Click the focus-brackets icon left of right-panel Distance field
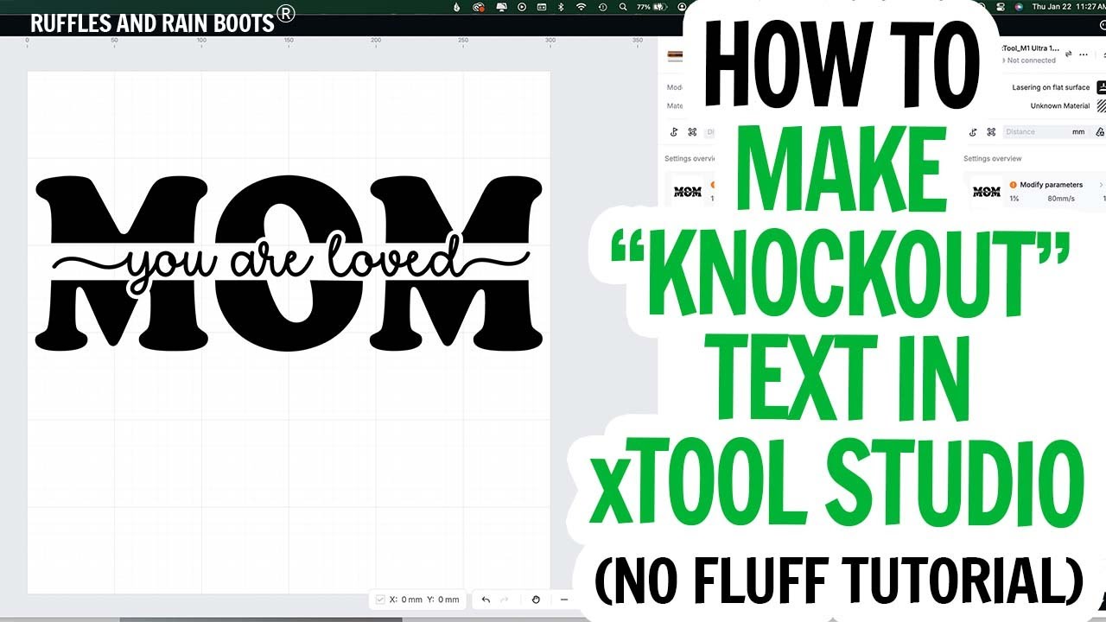 coord(991,132)
